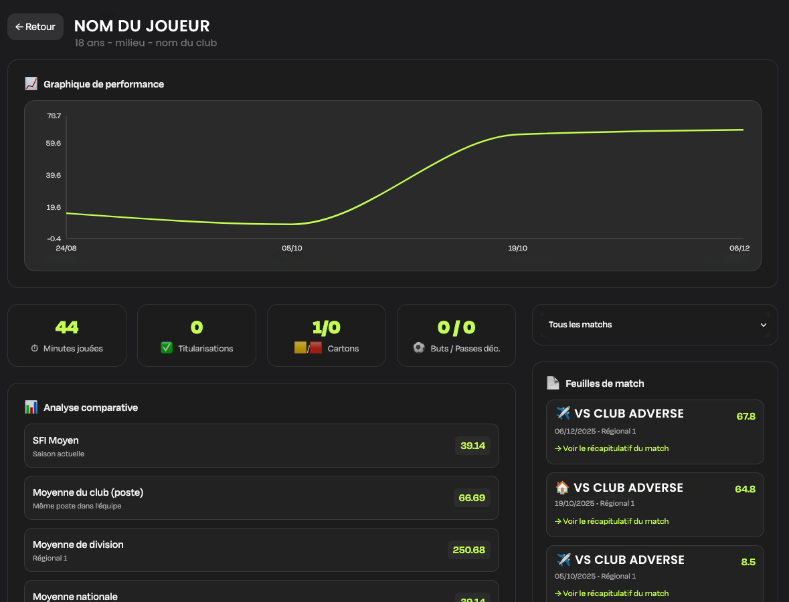Image resolution: width=789 pixels, height=602 pixels.
Task: View match recap for 05/10/2025 game
Action: pyautogui.click(x=612, y=593)
